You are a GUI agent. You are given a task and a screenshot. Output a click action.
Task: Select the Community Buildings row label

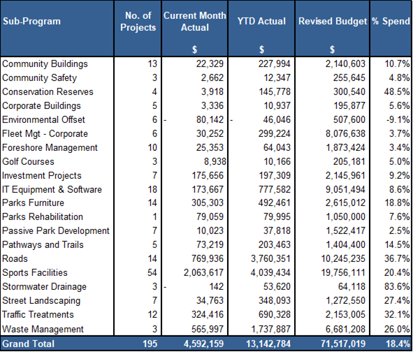tap(45, 64)
